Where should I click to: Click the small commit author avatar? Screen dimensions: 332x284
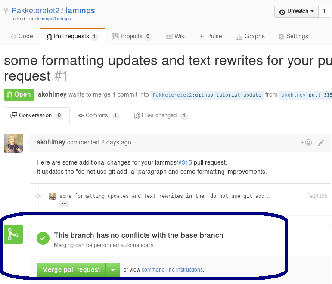(53, 196)
